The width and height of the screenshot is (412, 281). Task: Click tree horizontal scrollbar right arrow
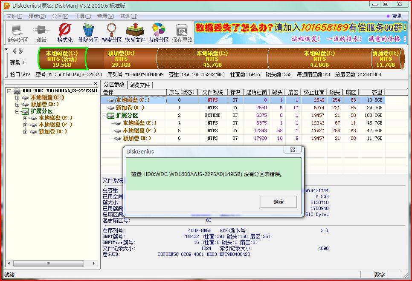[94, 263]
